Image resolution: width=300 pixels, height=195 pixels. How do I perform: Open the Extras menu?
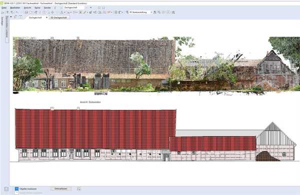[x=37, y=8]
